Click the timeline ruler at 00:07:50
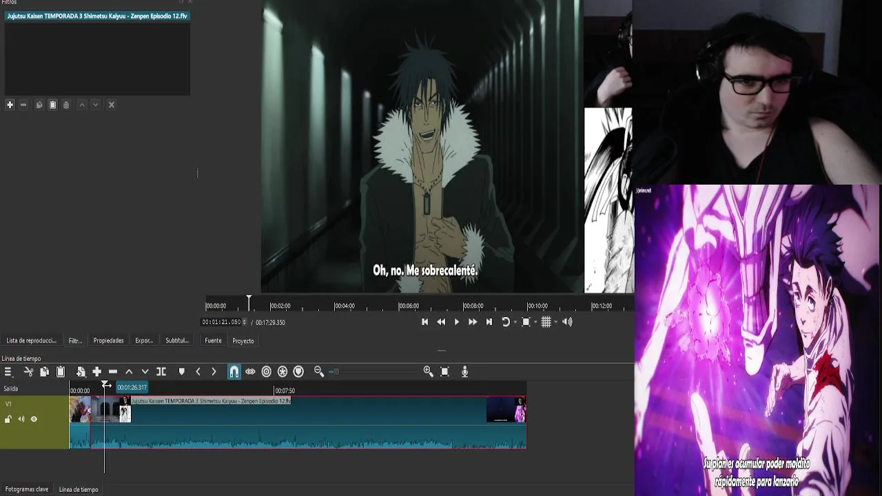Image resolution: width=882 pixels, height=496 pixels. [285, 391]
